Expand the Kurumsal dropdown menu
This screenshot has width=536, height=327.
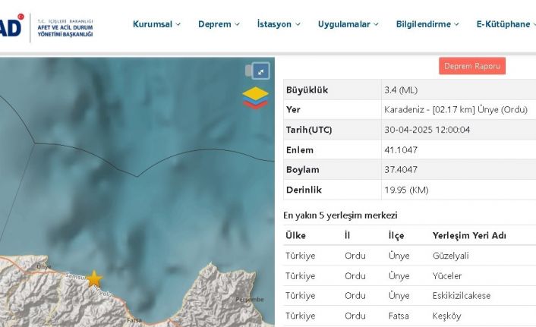point(156,24)
